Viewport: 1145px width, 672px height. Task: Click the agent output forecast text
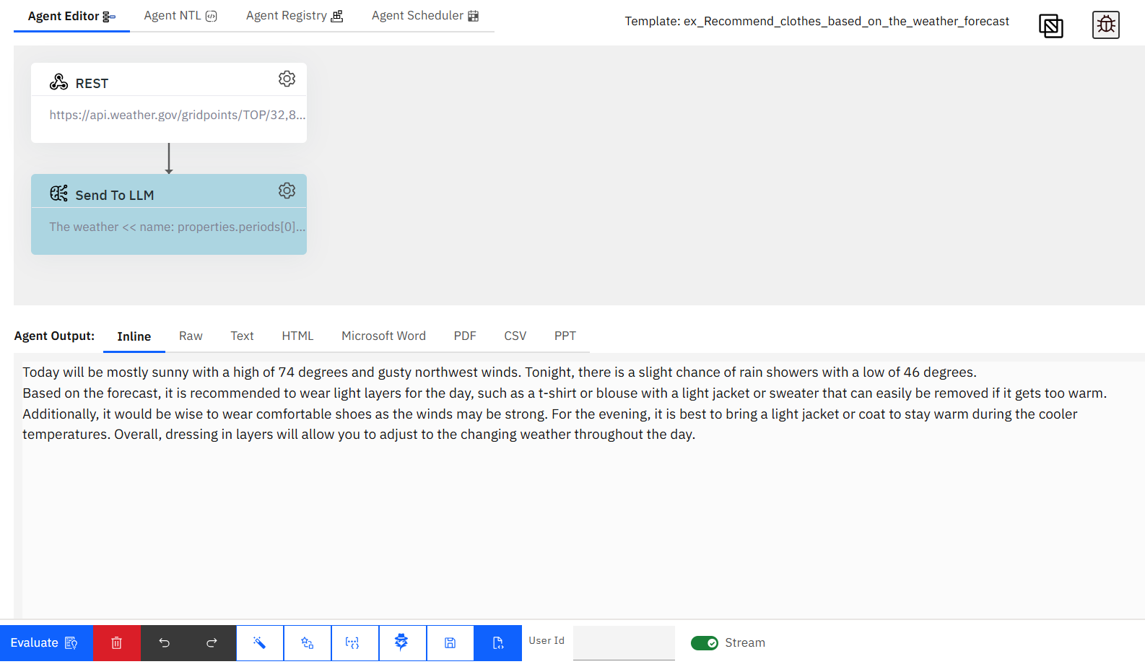pos(565,403)
